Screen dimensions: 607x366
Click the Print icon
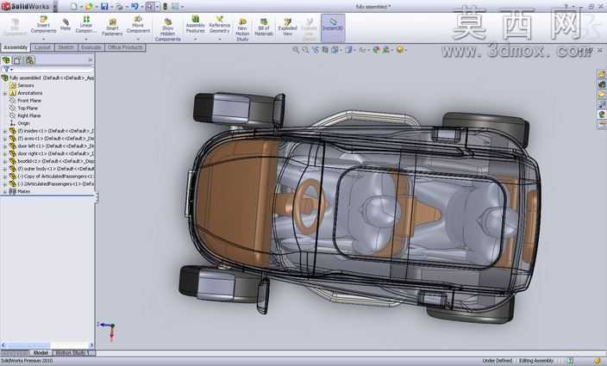click(119, 6)
